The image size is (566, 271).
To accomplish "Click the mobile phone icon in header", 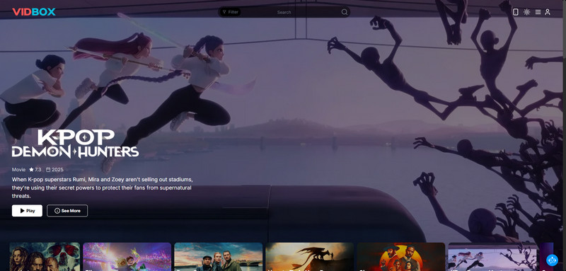I will click(516, 12).
